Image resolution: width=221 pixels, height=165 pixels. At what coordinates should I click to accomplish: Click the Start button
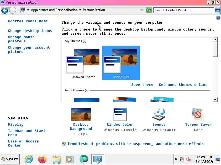click(10, 159)
